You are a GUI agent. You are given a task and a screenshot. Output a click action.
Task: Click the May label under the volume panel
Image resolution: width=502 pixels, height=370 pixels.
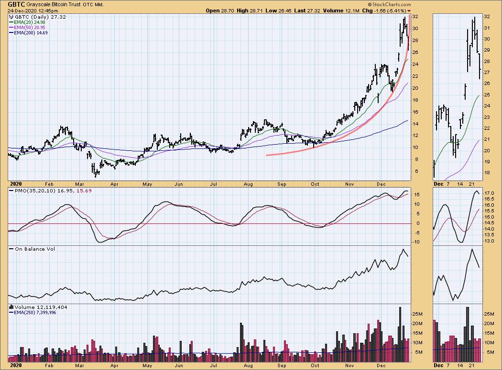click(x=147, y=365)
